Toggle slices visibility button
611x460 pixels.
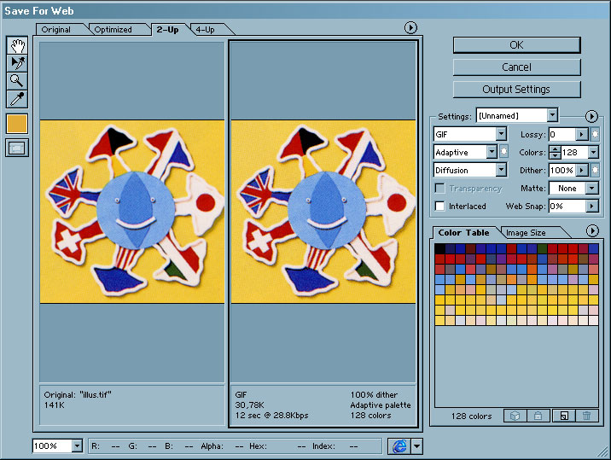17,148
